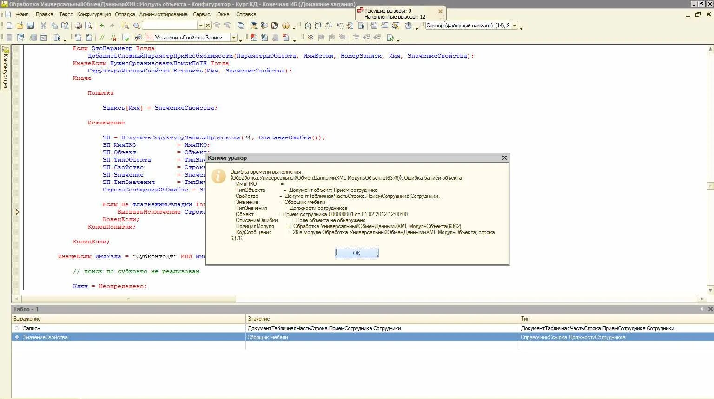The width and height of the screenshot is (714, 399).
Task: Select the Сборщик мебели value cell
Action: pos(382,337)
